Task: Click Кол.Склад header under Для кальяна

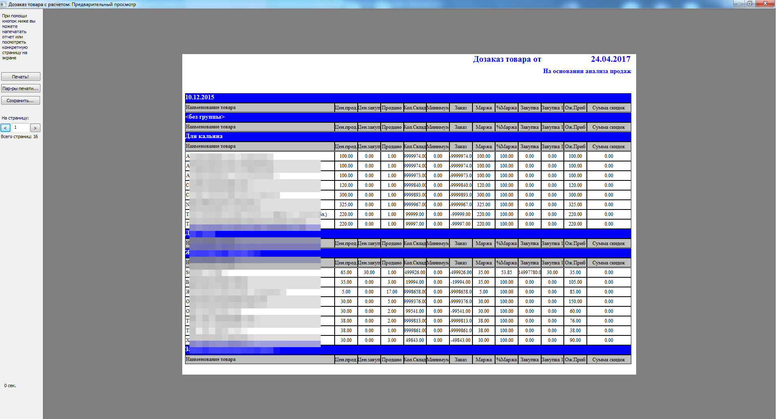Action: click(x=415, y=147)
